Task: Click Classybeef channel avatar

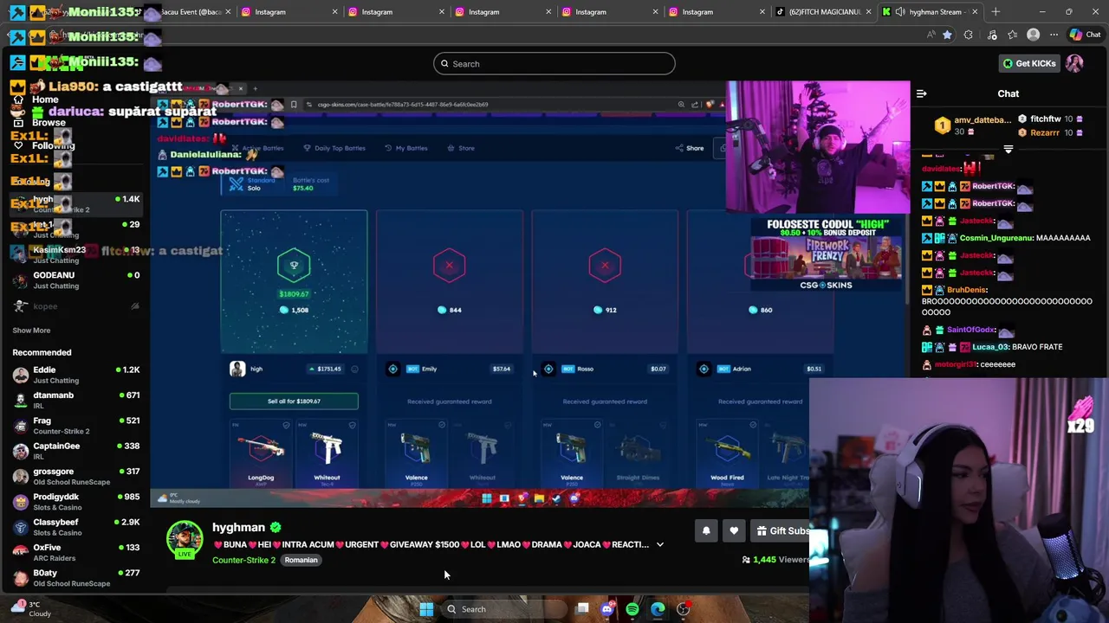Action: [21, 527]
